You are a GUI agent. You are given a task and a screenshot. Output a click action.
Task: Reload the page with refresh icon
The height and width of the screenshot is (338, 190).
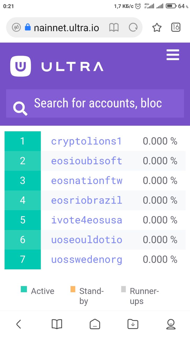pos(133,27)
